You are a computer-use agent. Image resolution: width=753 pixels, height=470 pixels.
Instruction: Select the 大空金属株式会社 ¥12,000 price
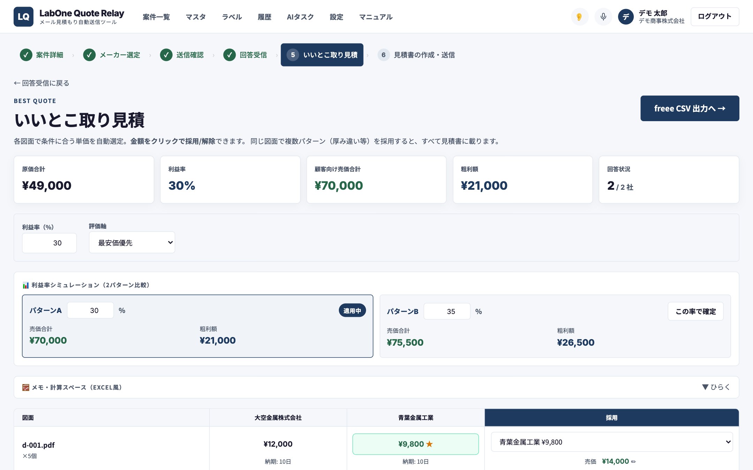click(x=278, y=444)
